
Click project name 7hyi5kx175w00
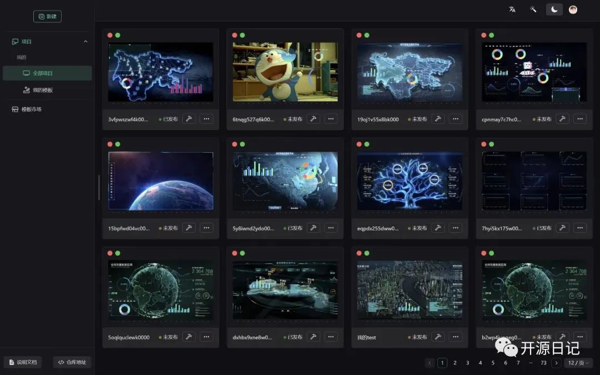click(502, 228)
